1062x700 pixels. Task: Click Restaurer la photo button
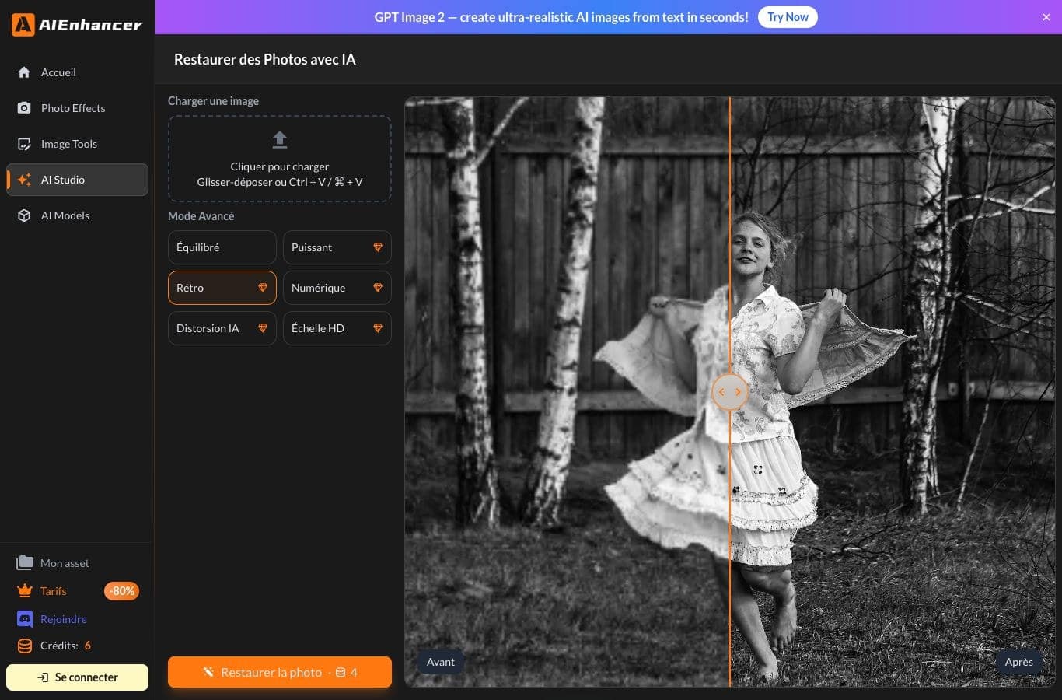(280, 672)
